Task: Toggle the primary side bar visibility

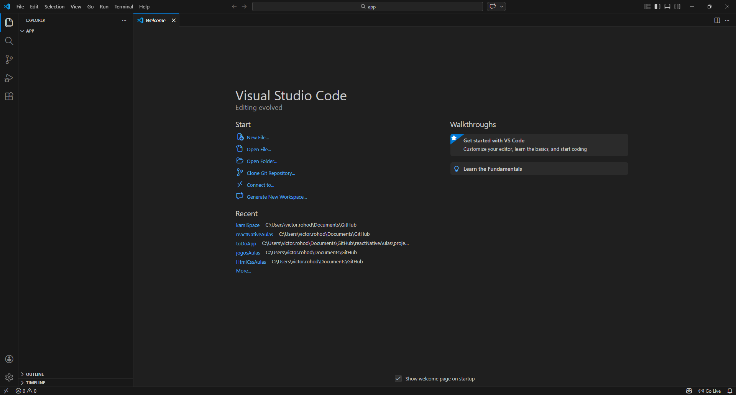Action: [657, 7]
